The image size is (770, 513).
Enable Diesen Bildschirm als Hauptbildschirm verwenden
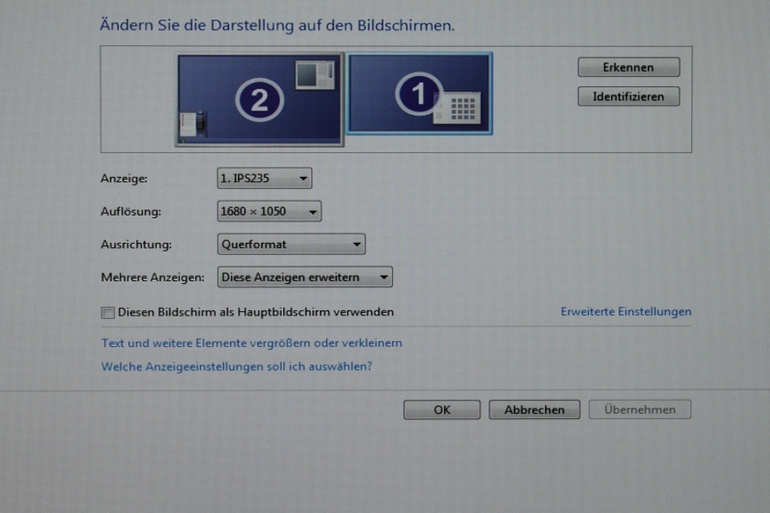coord(108,313)
